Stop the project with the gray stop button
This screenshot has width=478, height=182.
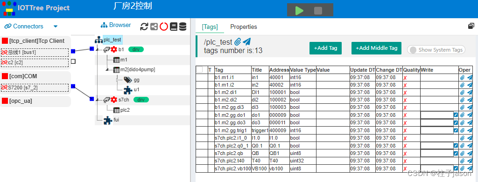coord(318,11)
